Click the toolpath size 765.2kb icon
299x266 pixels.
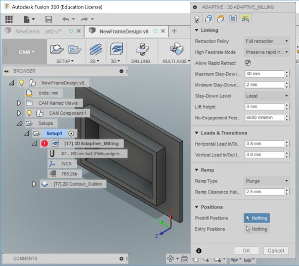(53, 173)
